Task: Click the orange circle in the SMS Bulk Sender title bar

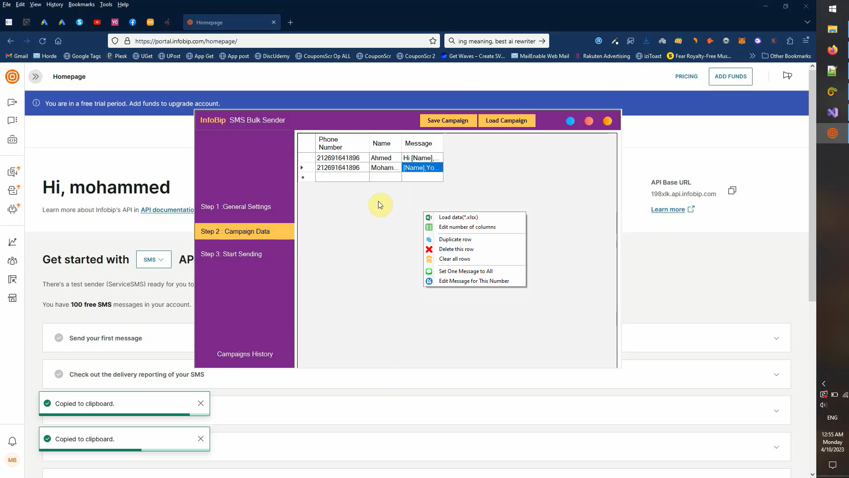Action: point(607,121)
